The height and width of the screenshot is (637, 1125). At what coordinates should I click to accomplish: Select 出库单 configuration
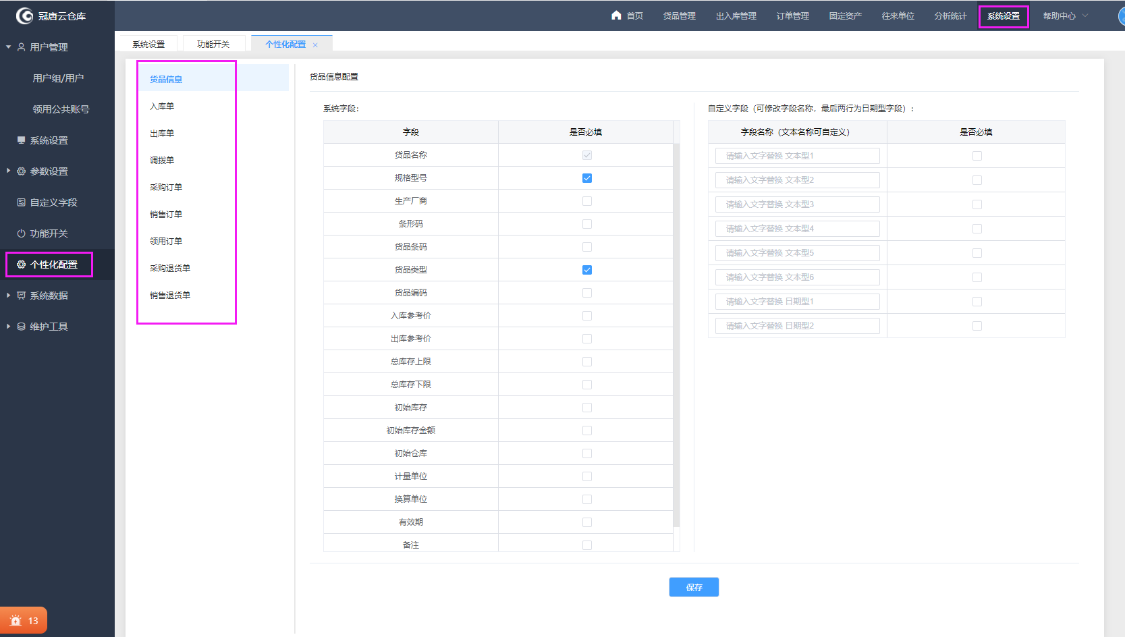click(x=162, y=133)
